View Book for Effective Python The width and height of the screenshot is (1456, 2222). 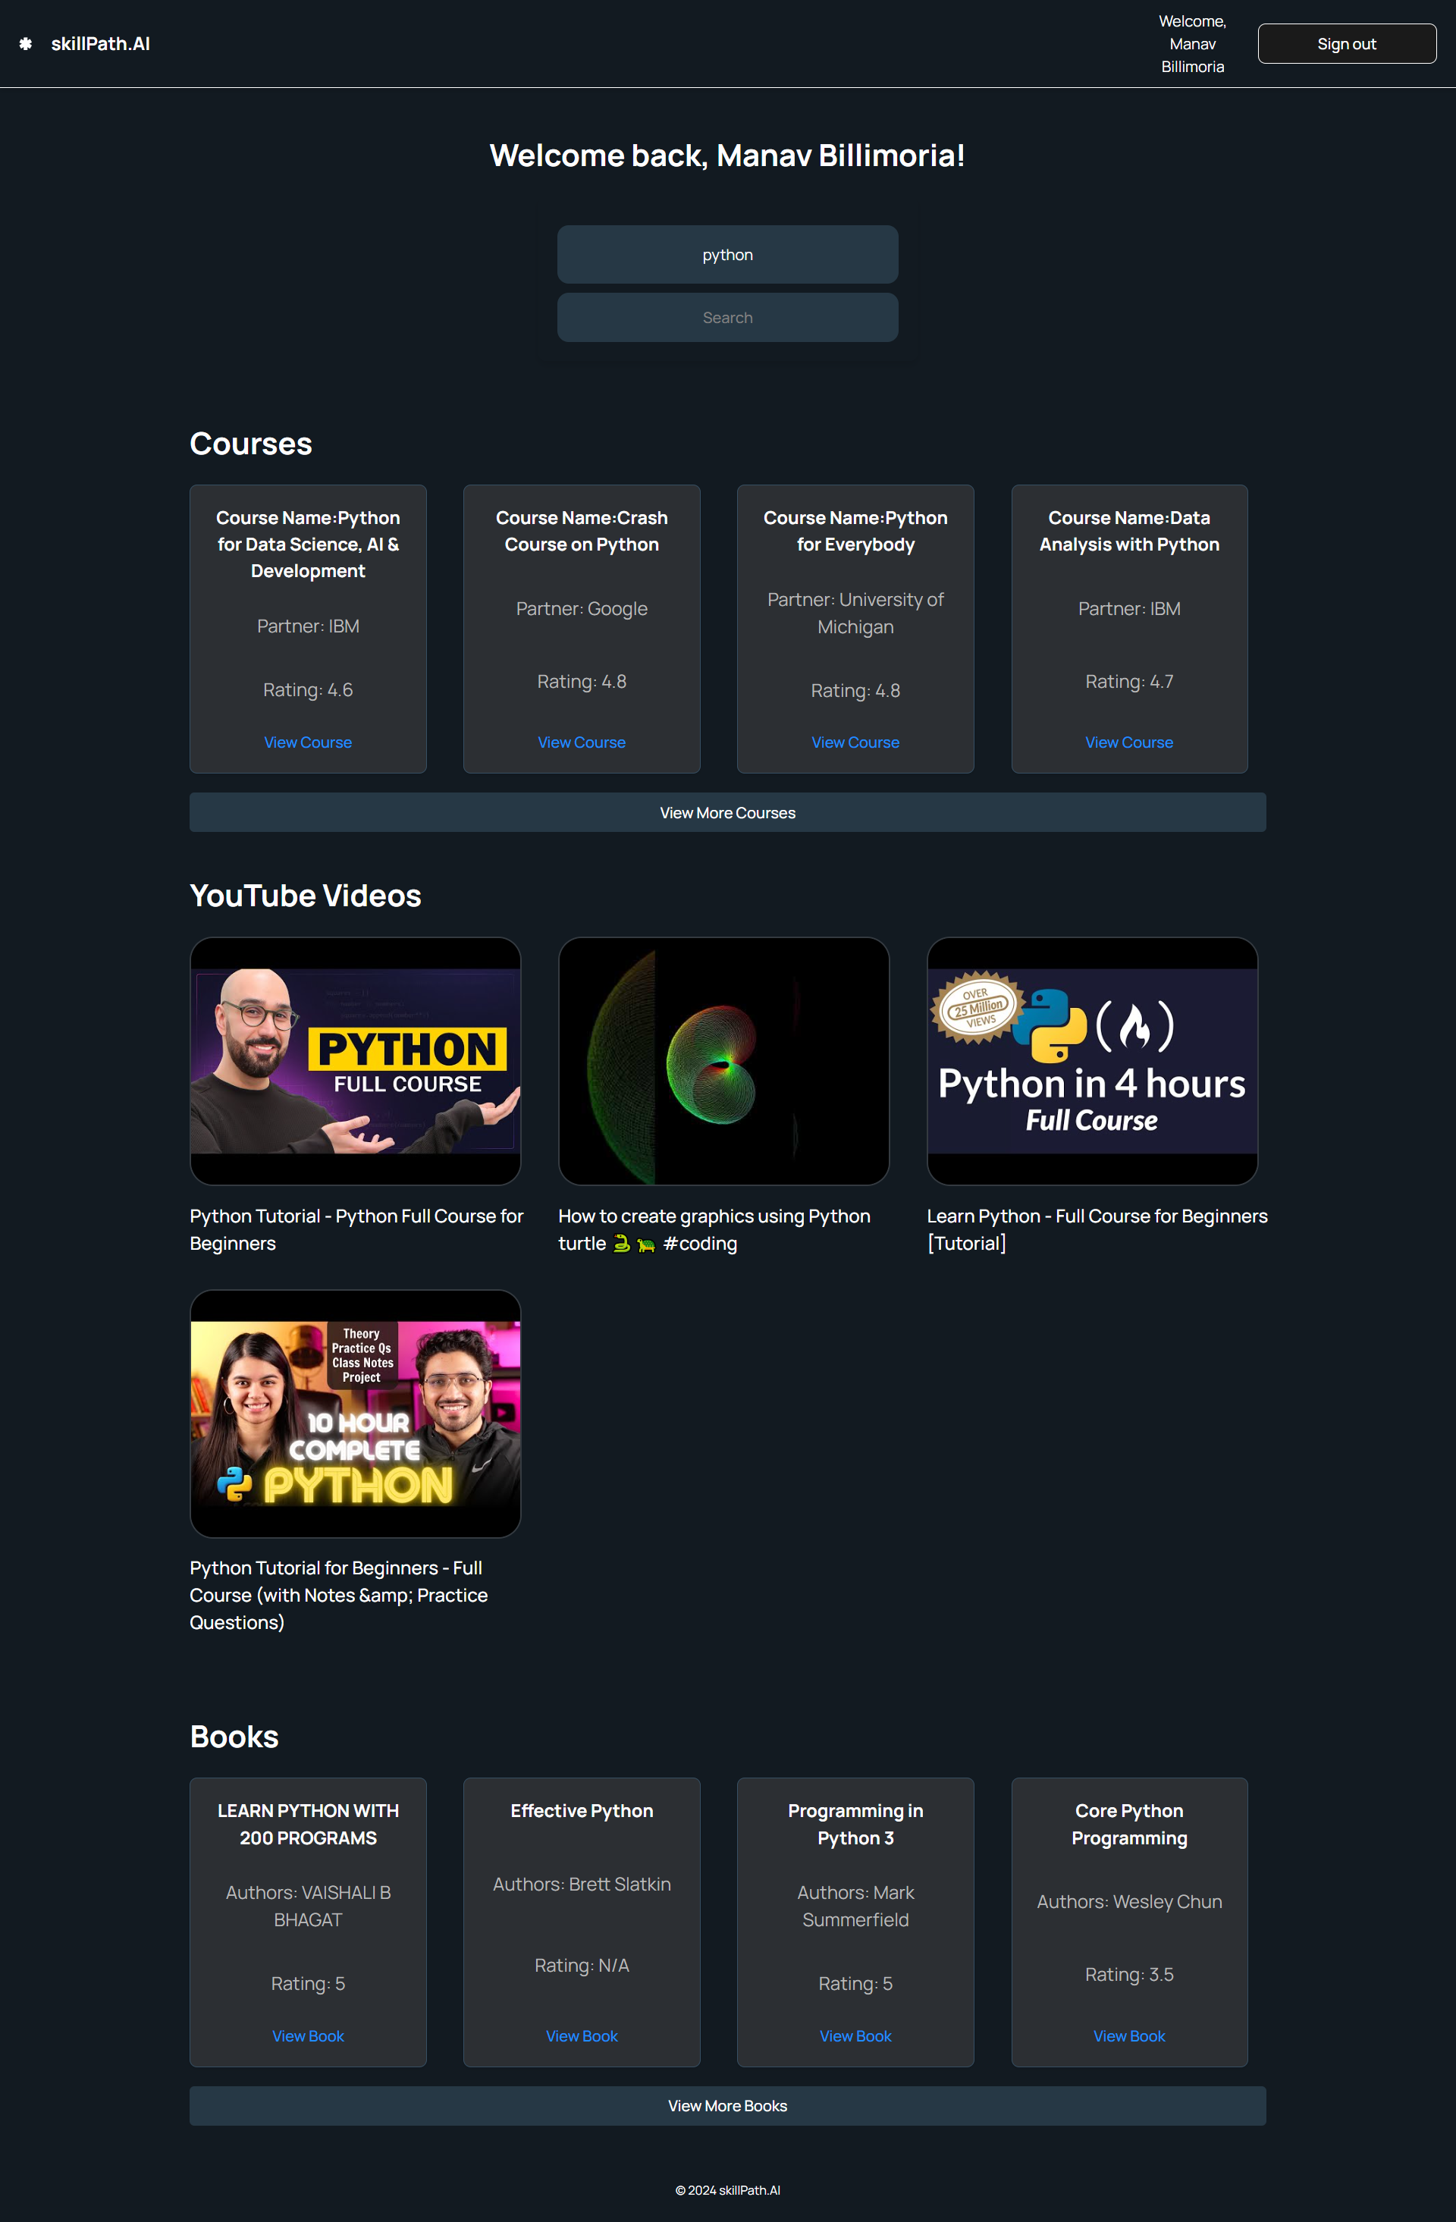pos(582,2035)
